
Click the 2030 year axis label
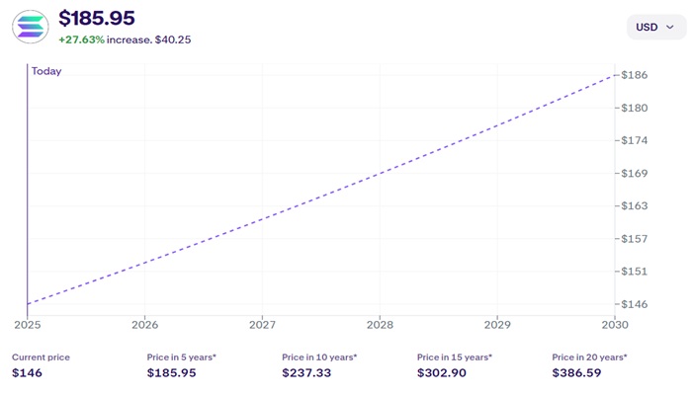click(x=614, y=324)
